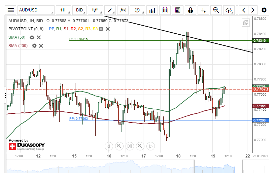Open the hamburger main menu
This screenshot has height=176, width=273.
[x=11, y=10]
